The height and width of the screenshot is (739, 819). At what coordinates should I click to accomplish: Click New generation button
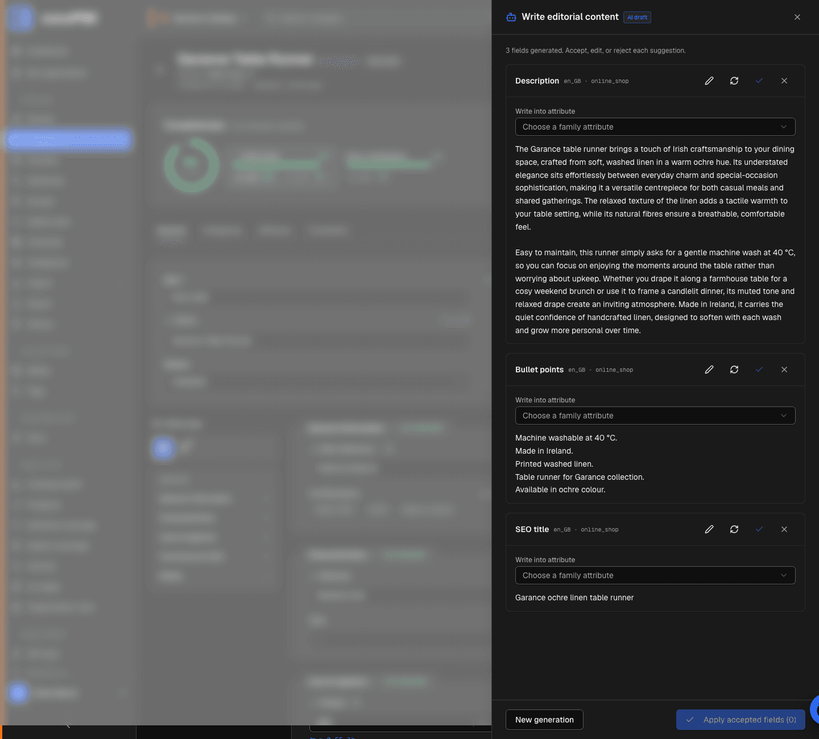(x=544, y=720)
